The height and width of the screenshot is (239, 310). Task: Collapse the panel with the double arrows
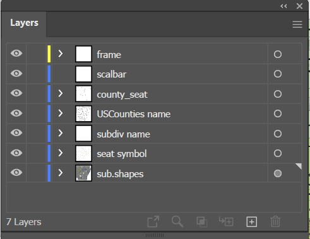coord(283,6)
